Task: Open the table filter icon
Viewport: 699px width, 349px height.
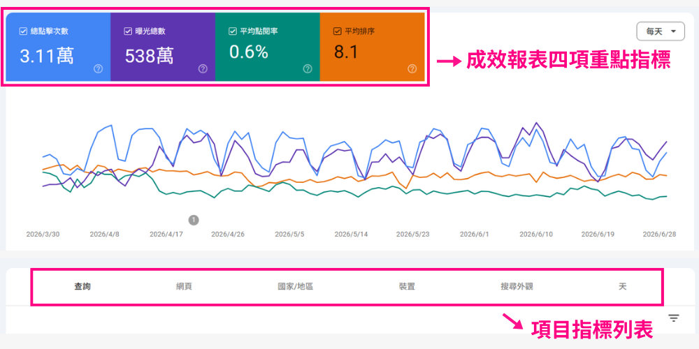Action: pos(674,318)
